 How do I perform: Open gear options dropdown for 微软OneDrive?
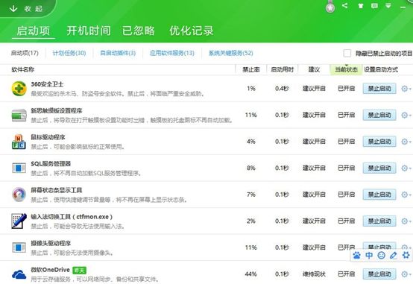click(x=406, y=274)
